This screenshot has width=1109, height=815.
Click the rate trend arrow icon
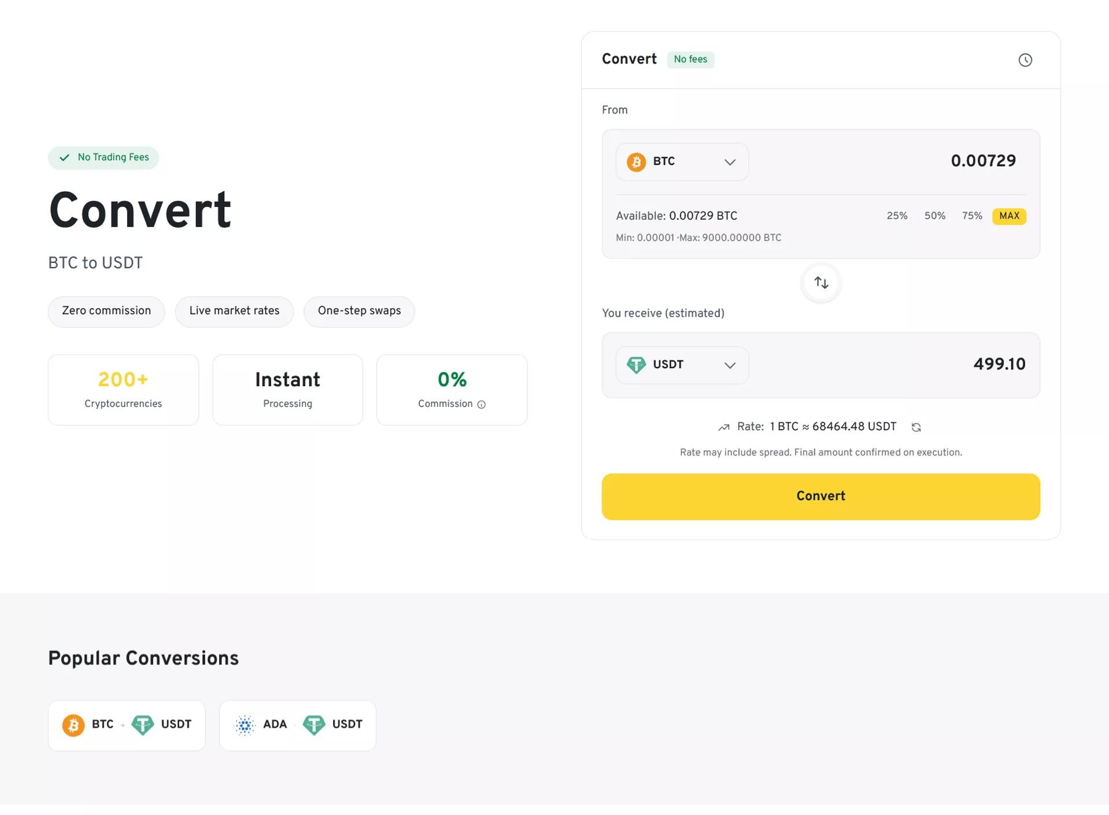pos(723,427)
